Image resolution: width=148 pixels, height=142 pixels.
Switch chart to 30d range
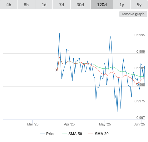pos(80,5)
